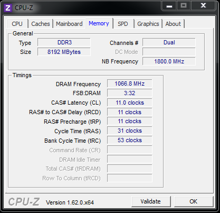The image size is (220, 213).
Task: Select the Mainboard tab
Action: tap(69, 24)
